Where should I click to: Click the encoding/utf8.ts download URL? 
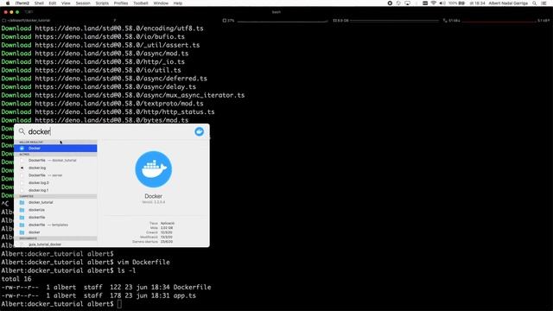119,29
